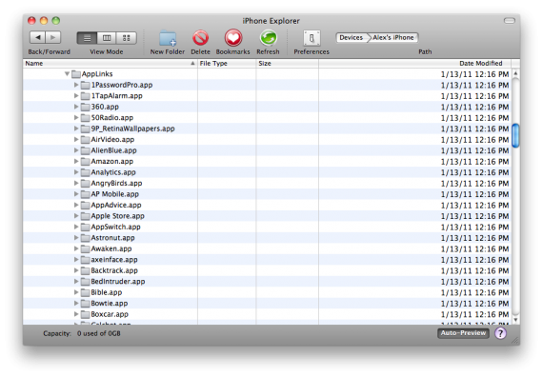Select the Boxcar.app folder icon

pos(85,314)
